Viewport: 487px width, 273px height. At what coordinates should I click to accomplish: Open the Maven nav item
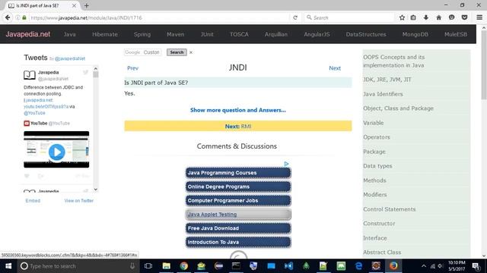pyautogui.click(x=176, y=34)
